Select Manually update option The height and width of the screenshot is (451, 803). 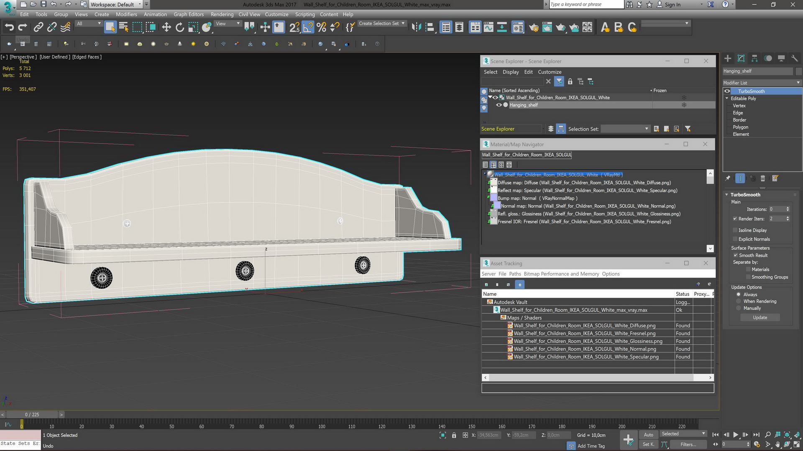(739, 308)
